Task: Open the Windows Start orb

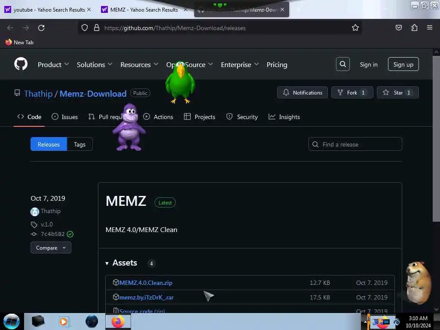Action: 12,321
